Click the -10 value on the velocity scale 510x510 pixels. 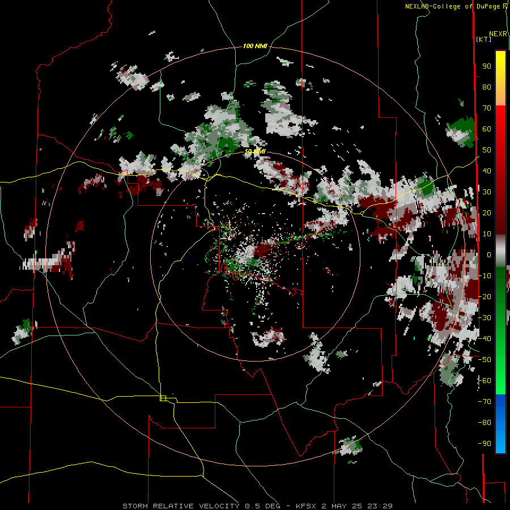(484, 276)
